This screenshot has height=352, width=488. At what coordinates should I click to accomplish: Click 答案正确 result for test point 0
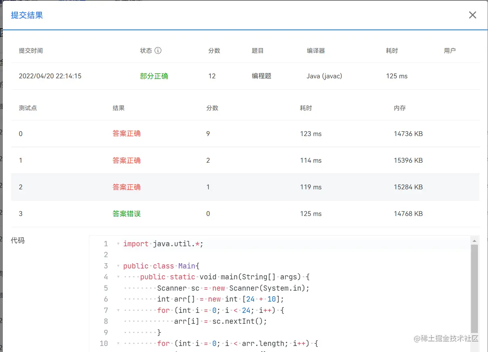click(126, 134)
